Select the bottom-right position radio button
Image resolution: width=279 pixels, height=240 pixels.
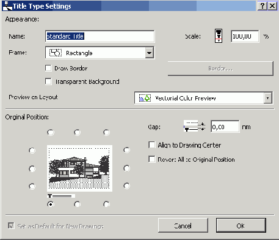tap(106, 204)
